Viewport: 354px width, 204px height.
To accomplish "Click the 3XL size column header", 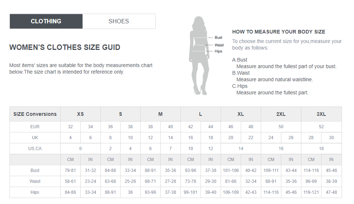I will click(321, 114).
